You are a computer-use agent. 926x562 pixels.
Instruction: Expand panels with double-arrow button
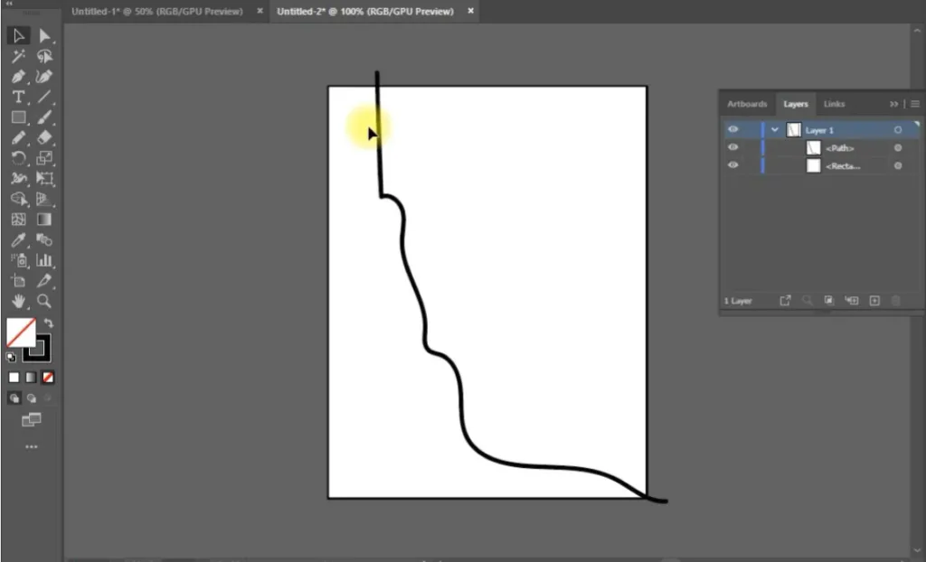(893, 104)
